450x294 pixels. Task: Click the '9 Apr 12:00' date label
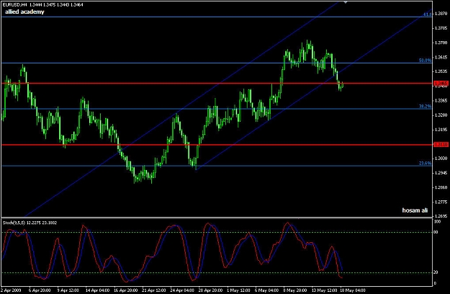coord(68,290)
